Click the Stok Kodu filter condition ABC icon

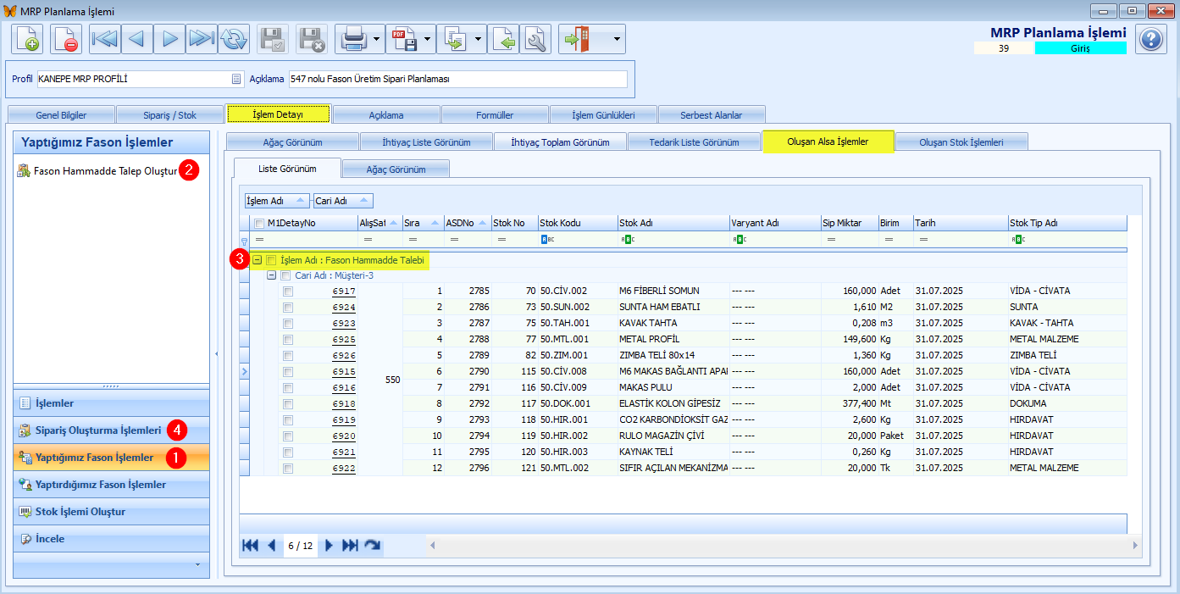coord(546,240)
